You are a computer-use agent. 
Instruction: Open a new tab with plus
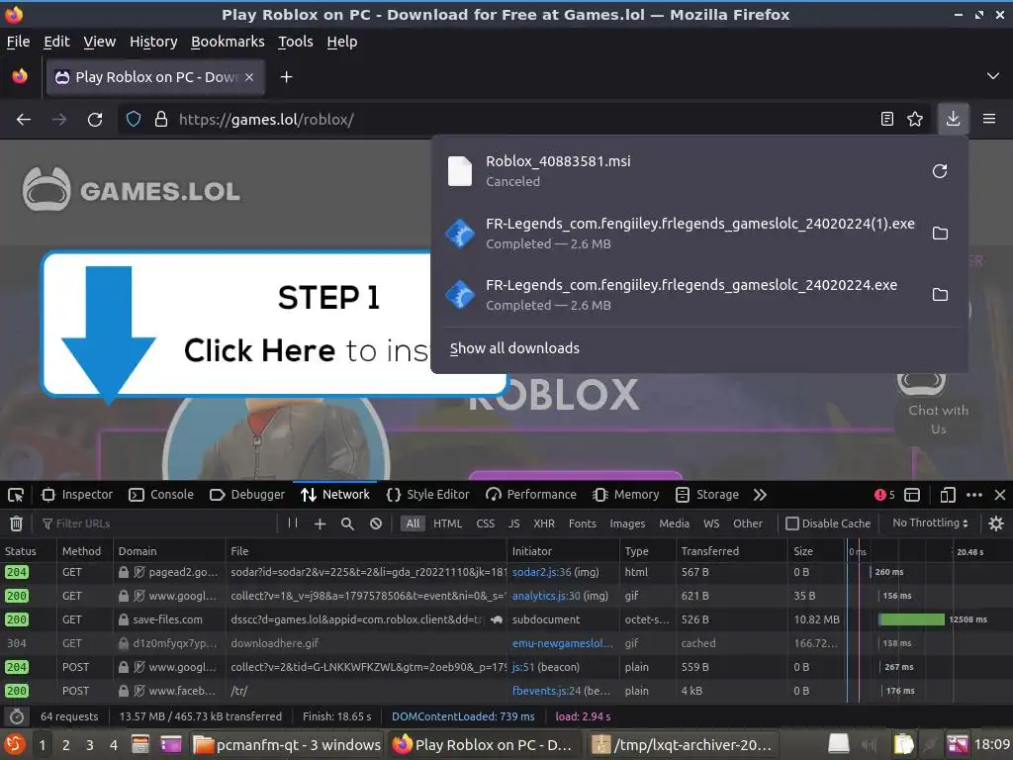(x=286, y=77)
